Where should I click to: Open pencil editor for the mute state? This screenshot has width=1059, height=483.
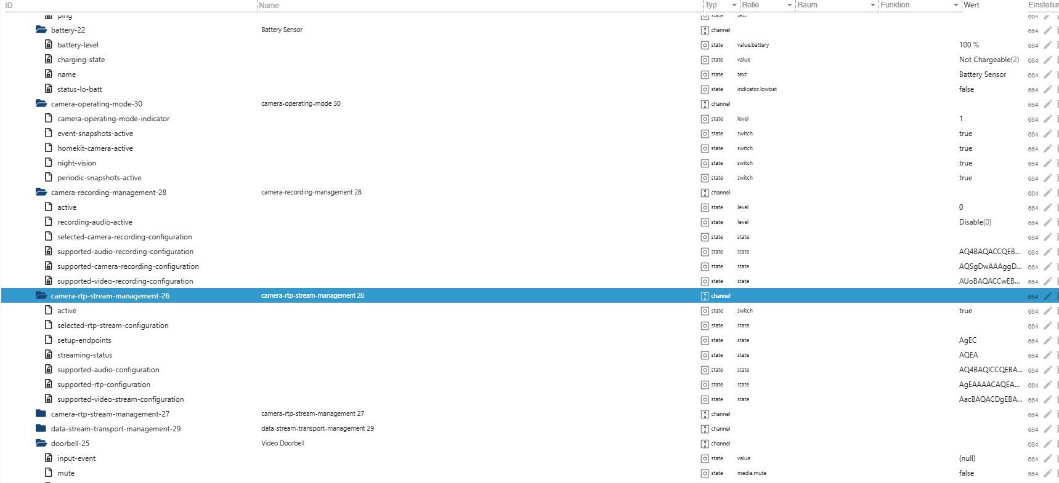[1047, 473]
